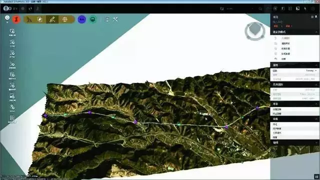
Task: Select the screen-shaped icon above the linked-circles icon
Action: [12, 97]
